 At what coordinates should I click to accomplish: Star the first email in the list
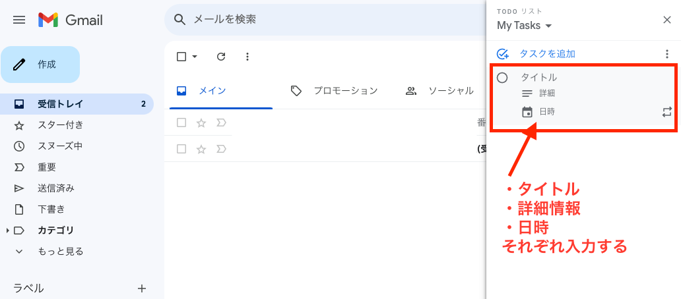[x=201, y=123]
